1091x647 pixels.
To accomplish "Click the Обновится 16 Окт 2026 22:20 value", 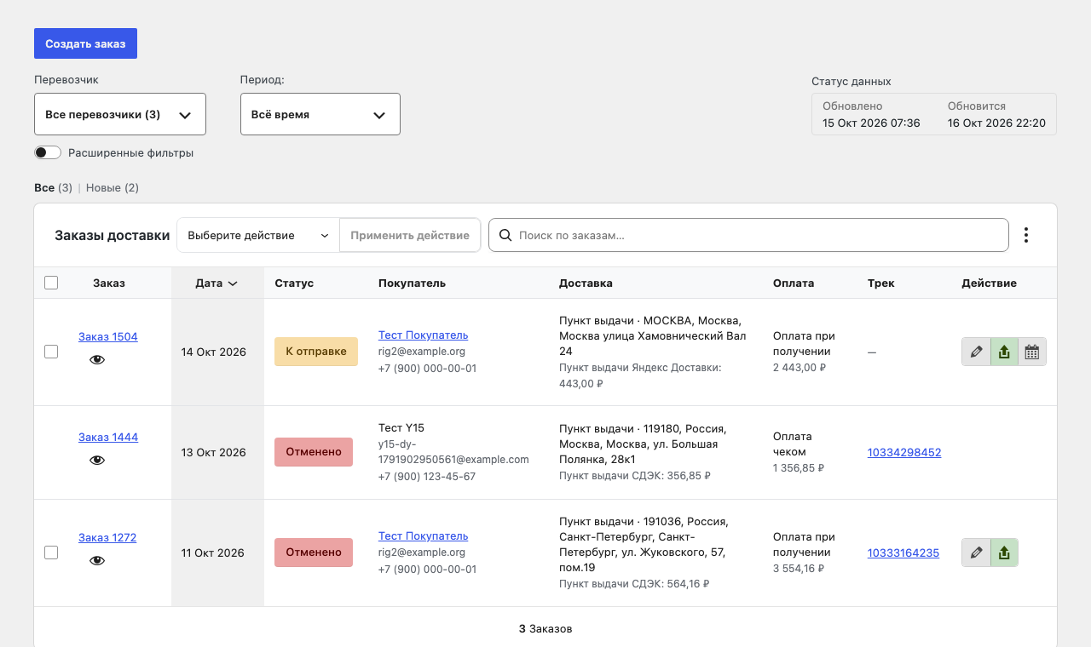I will [996, 123].
